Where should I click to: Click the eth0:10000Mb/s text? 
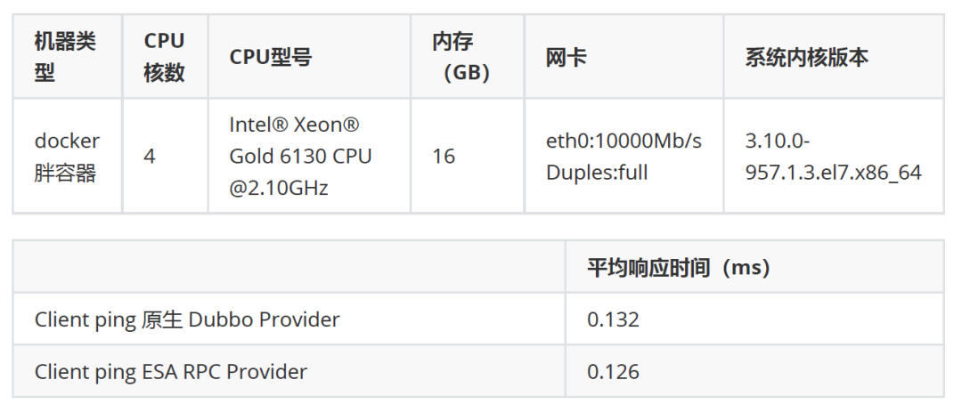coord(624,141)
